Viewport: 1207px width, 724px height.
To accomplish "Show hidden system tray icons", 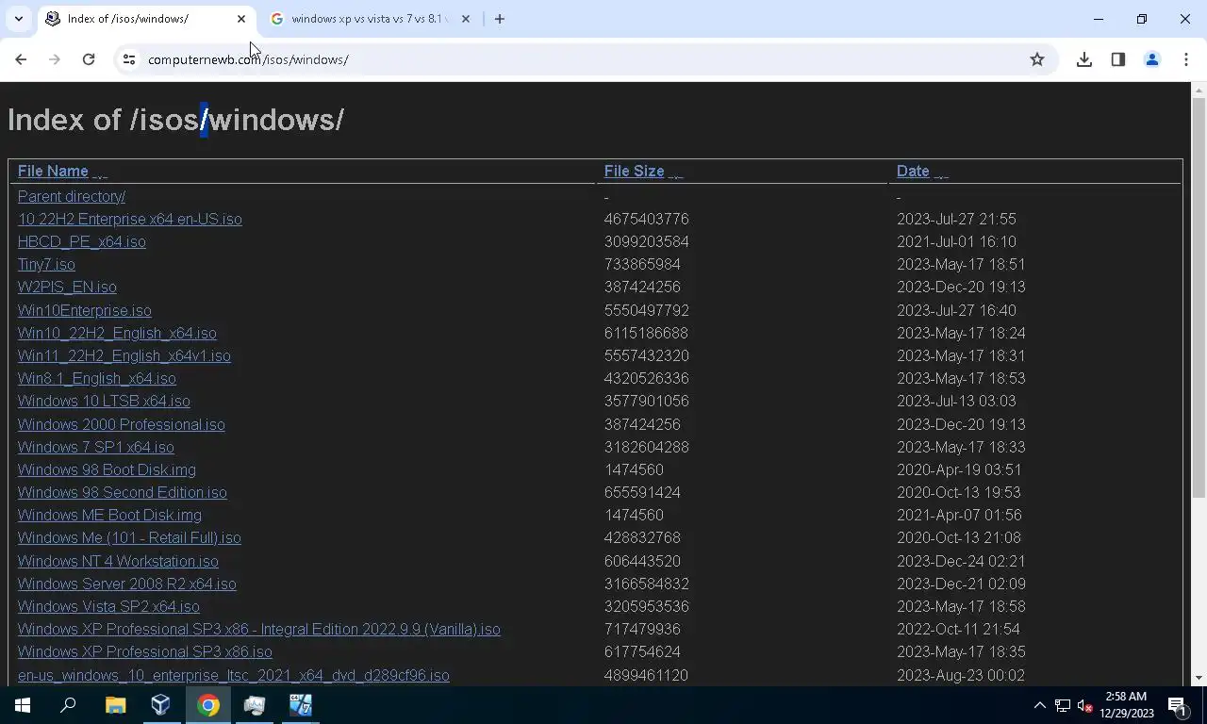I will (1040, 705).
